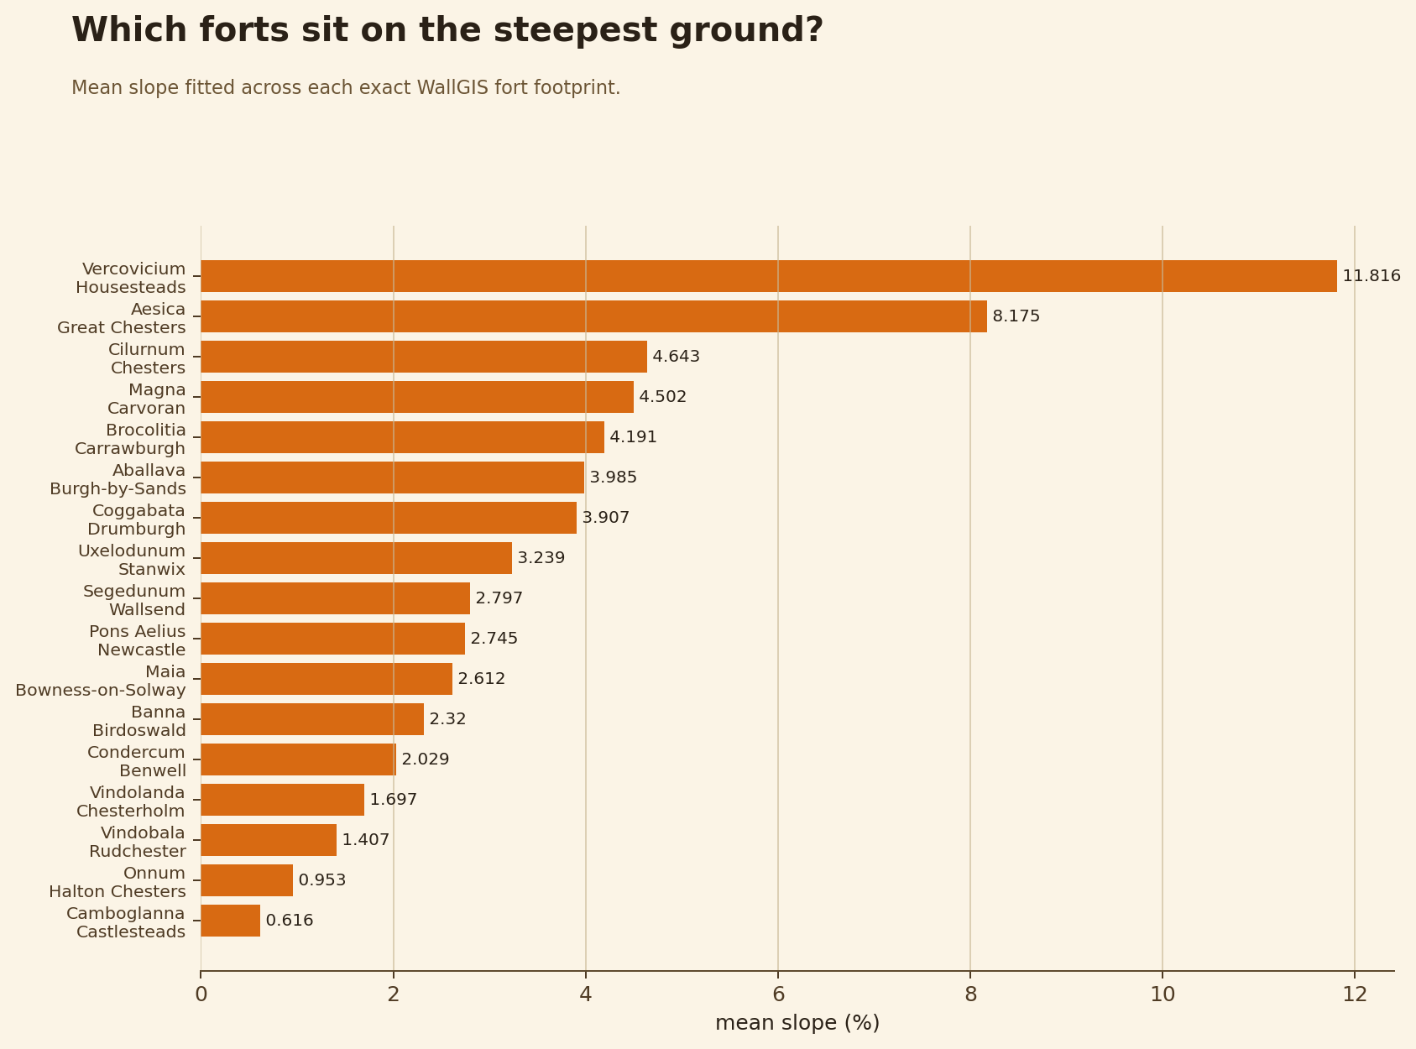Select the Vindolanda Chesterholm bar
This screenshot has height=1049, width=1416.
click(283, 800)
